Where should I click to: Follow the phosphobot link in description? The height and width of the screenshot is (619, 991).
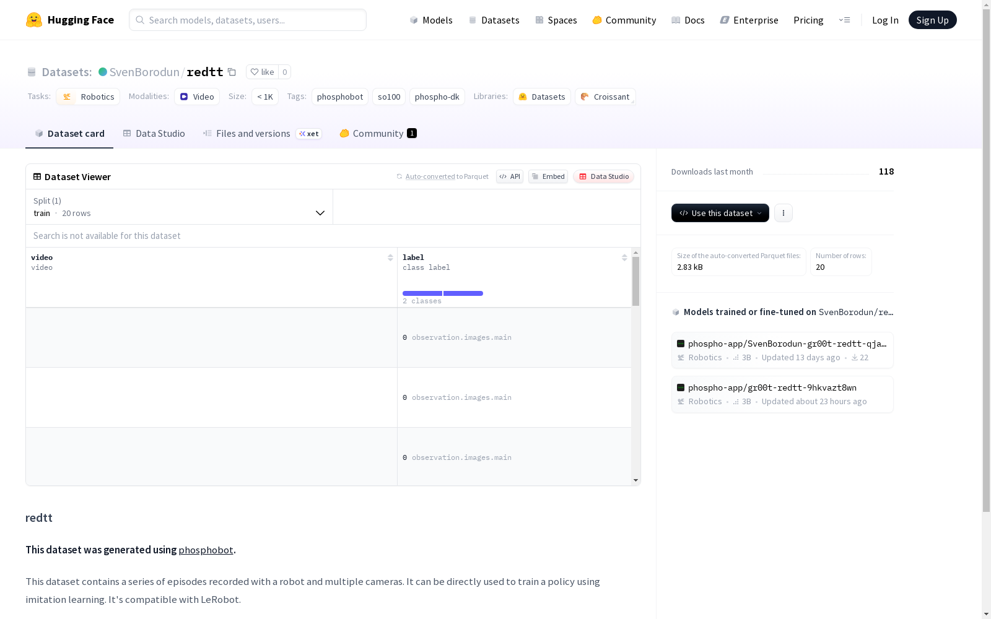click(x=206, y=550)
